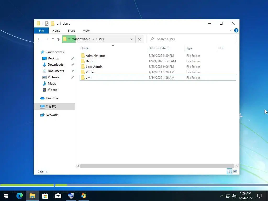This screenshot has width=268, height=201.
Task: Click the Users breadcrumb in address bar
Action: [x=100, y=39]
